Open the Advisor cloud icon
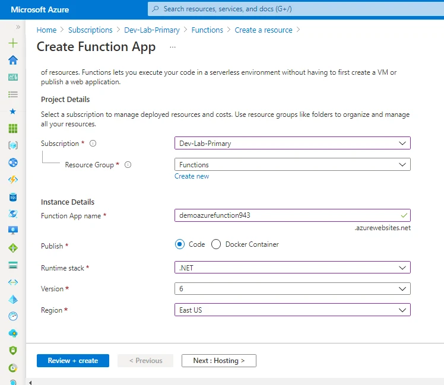The width and height of the screenshot is (444, 385). pyautogui.click(x=13, y=333)
